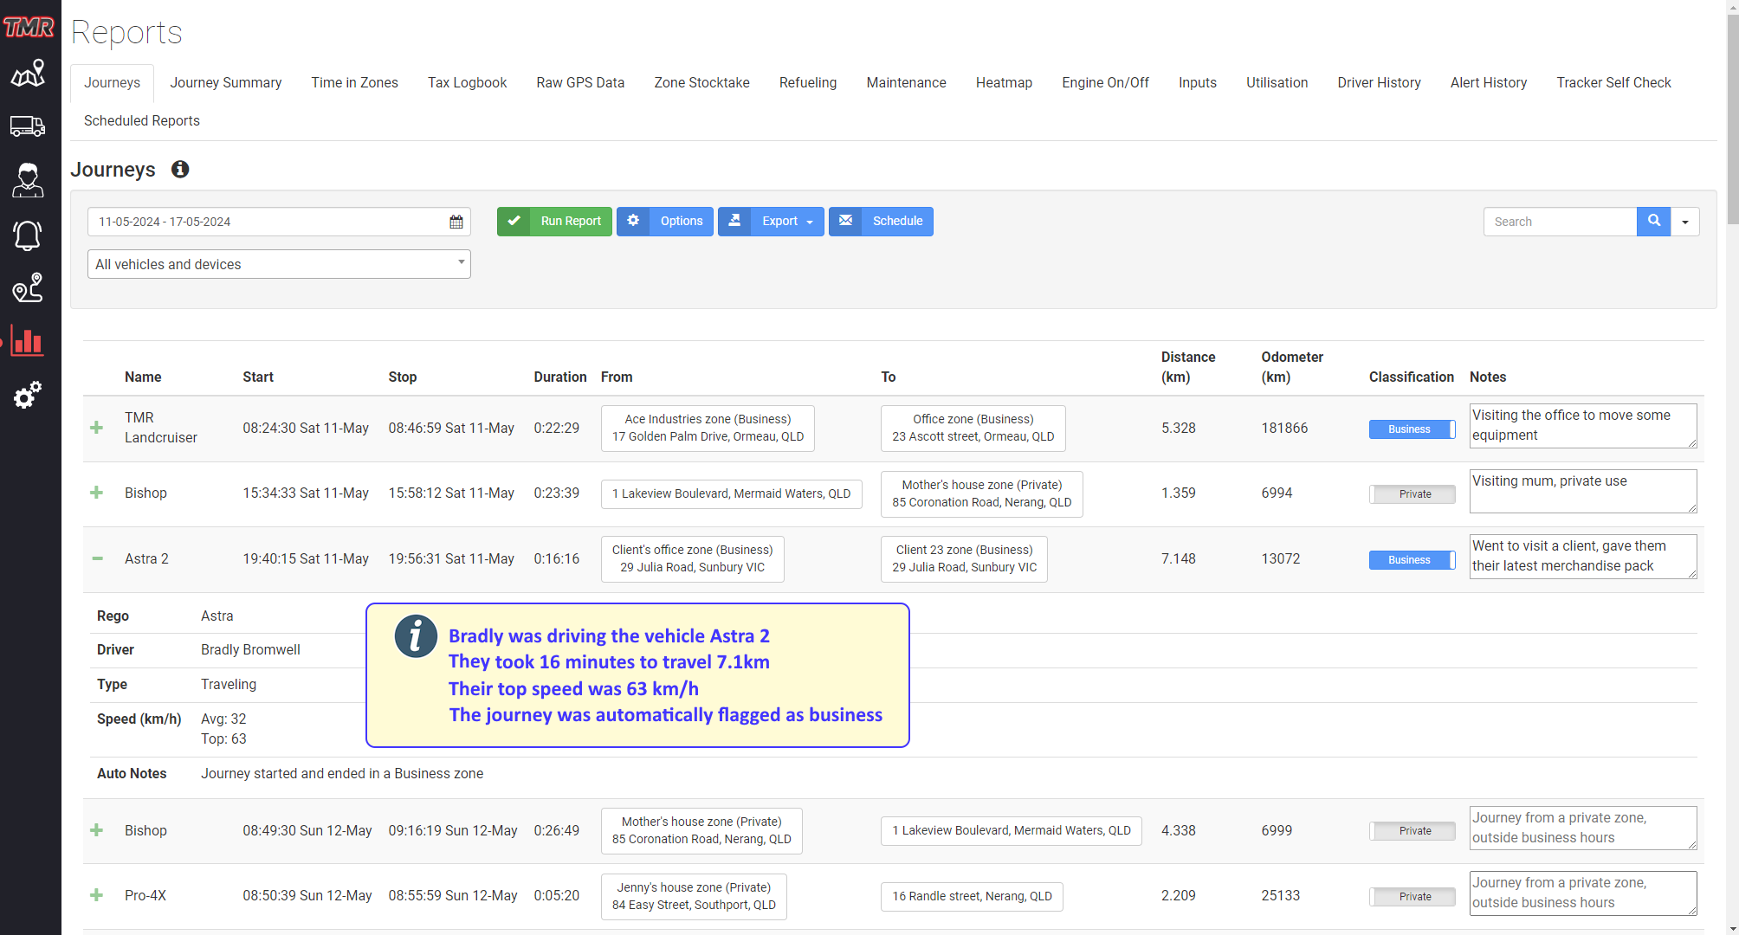Switch to the Journey Summary tab
1739x935 pixels.
[226, 83]
